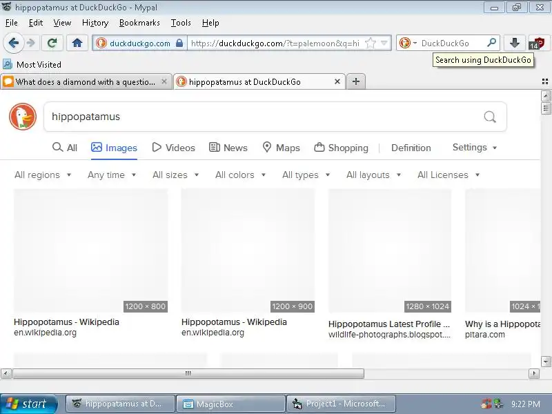
Task: Open the URL history dropdown arrow
Action: click(384, 43)
